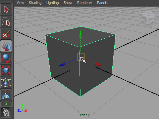This screenshot has height=119, width=159.
Task: Click the ViewCube in viewport corner
Action: pyautogui.click(x=148, y=18)
